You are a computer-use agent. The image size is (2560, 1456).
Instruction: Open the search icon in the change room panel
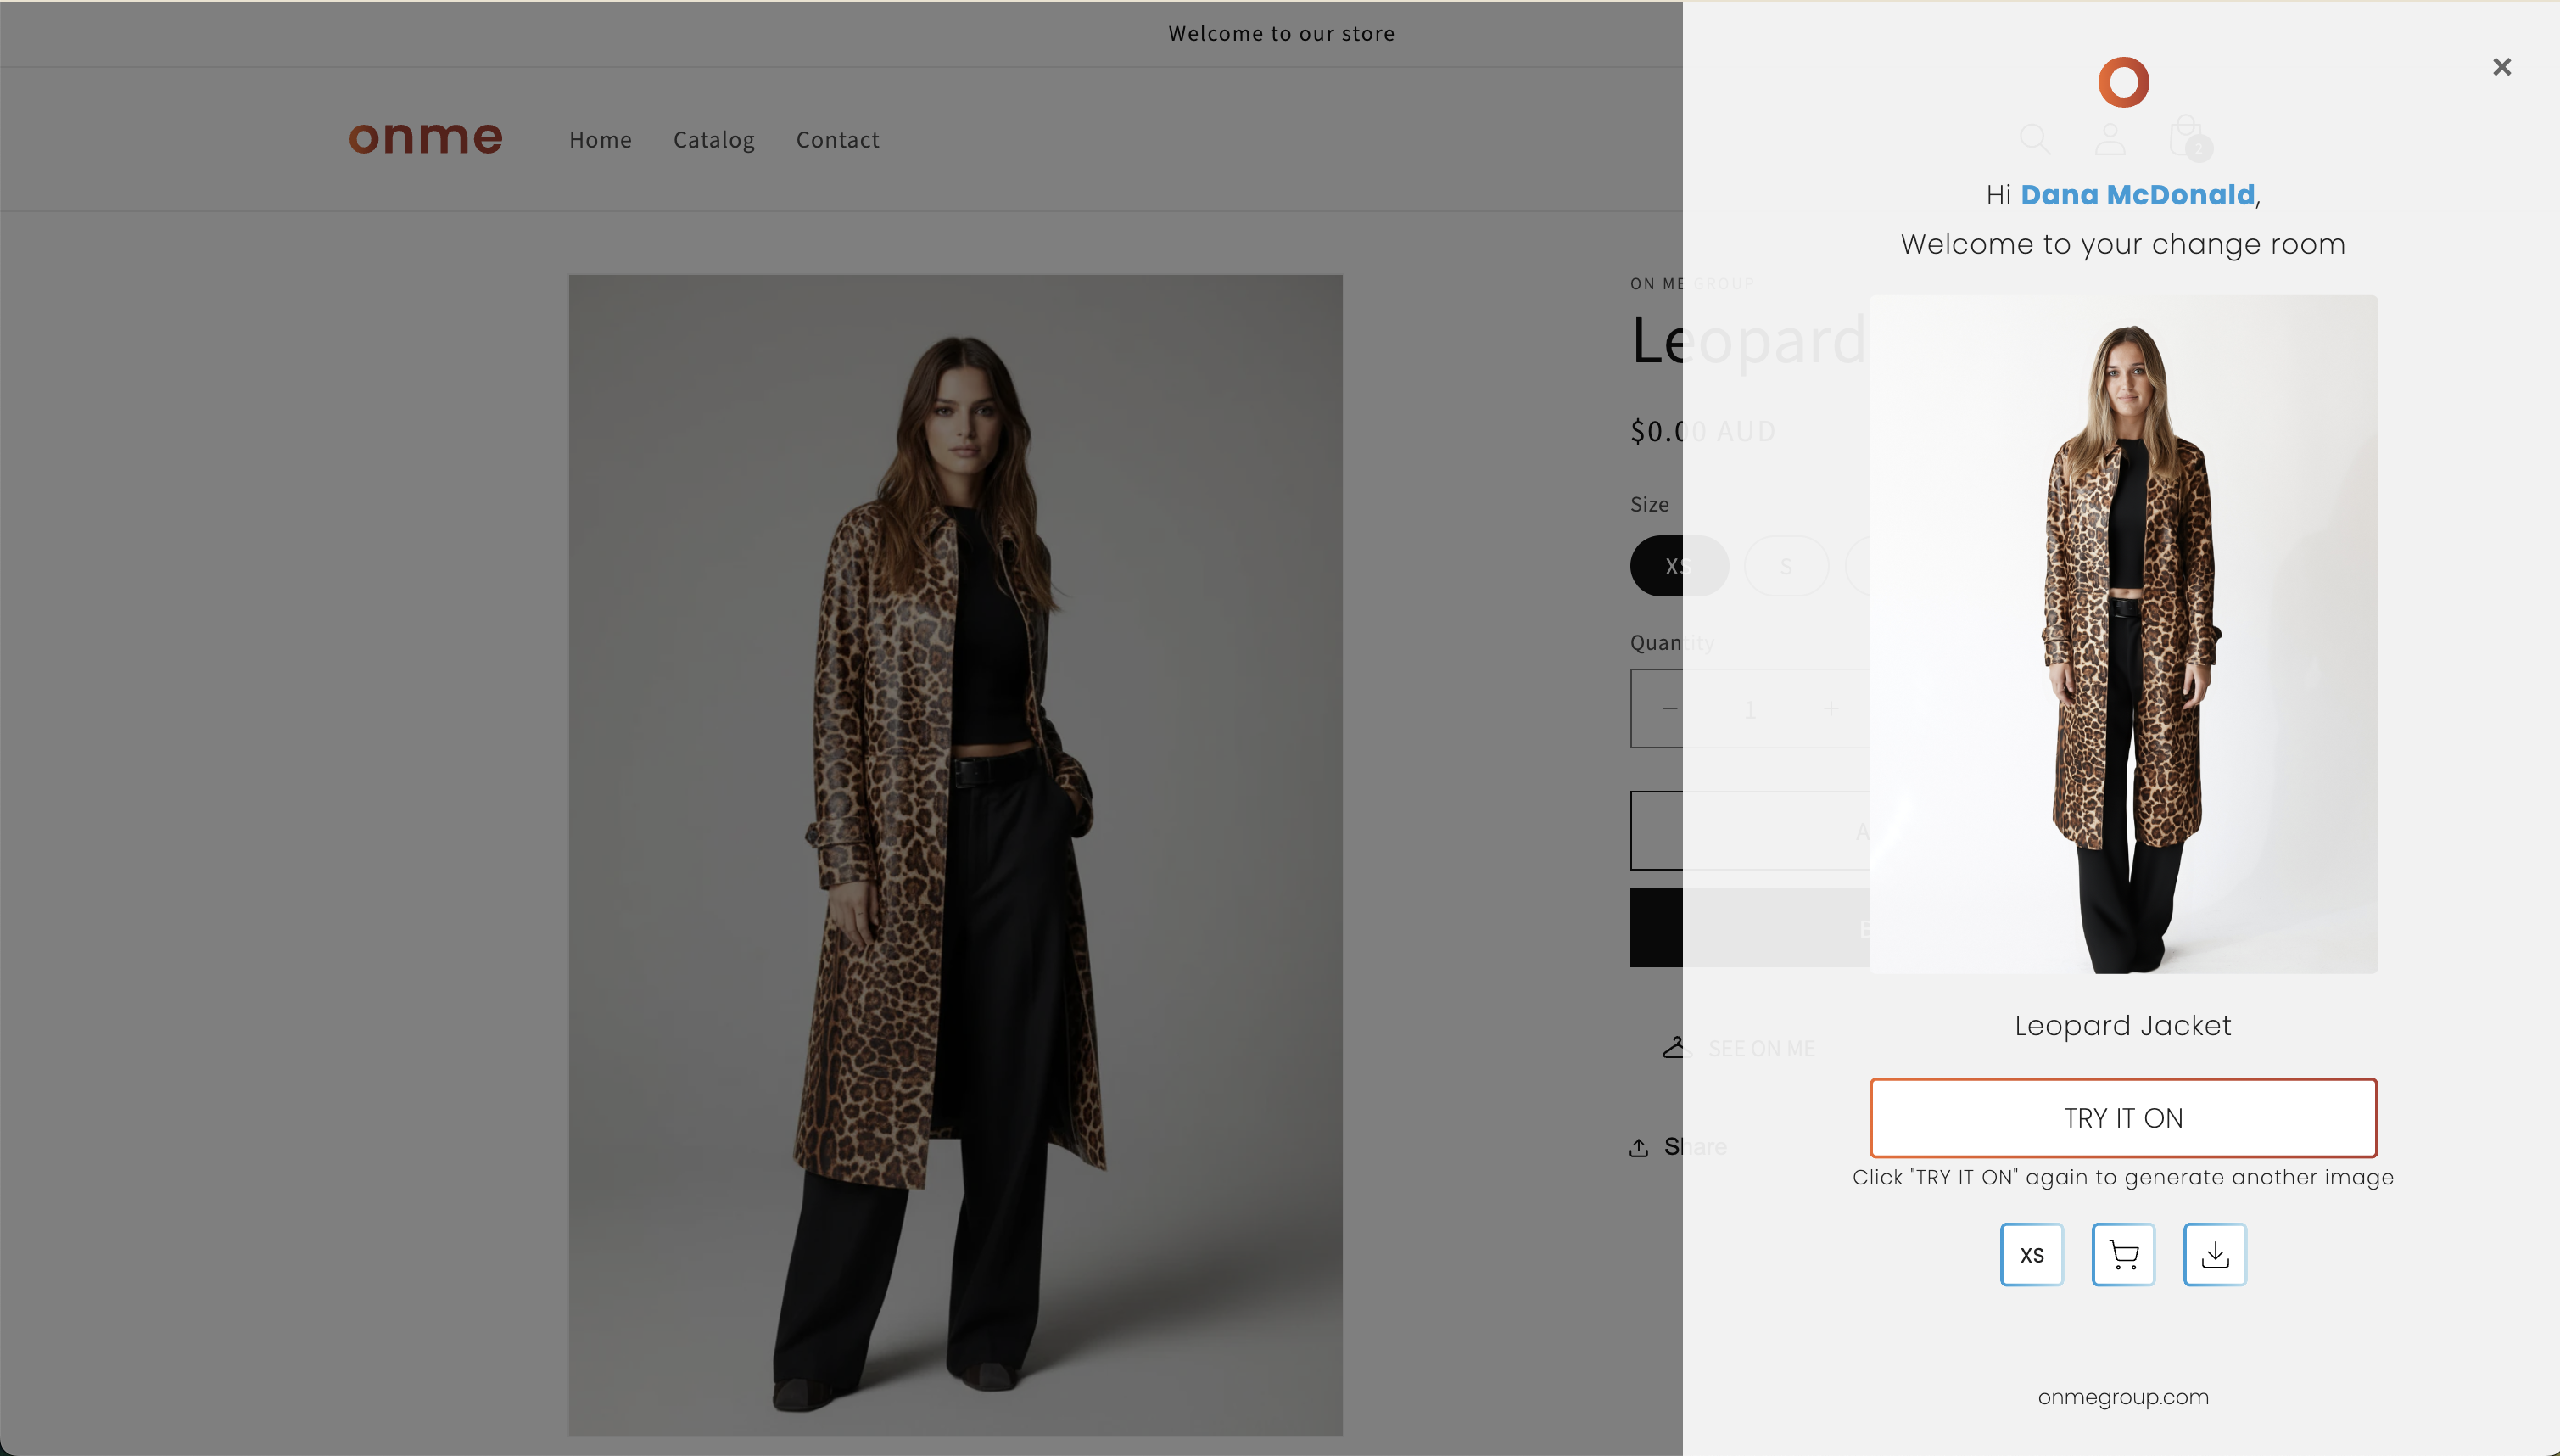pos(2036,140)
